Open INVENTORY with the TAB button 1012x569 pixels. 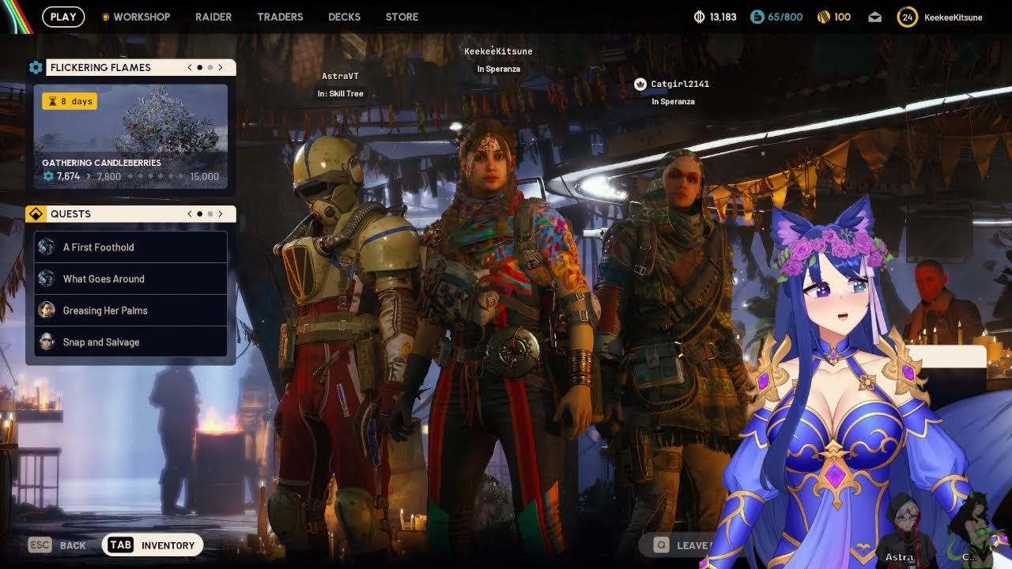point(153,545)
